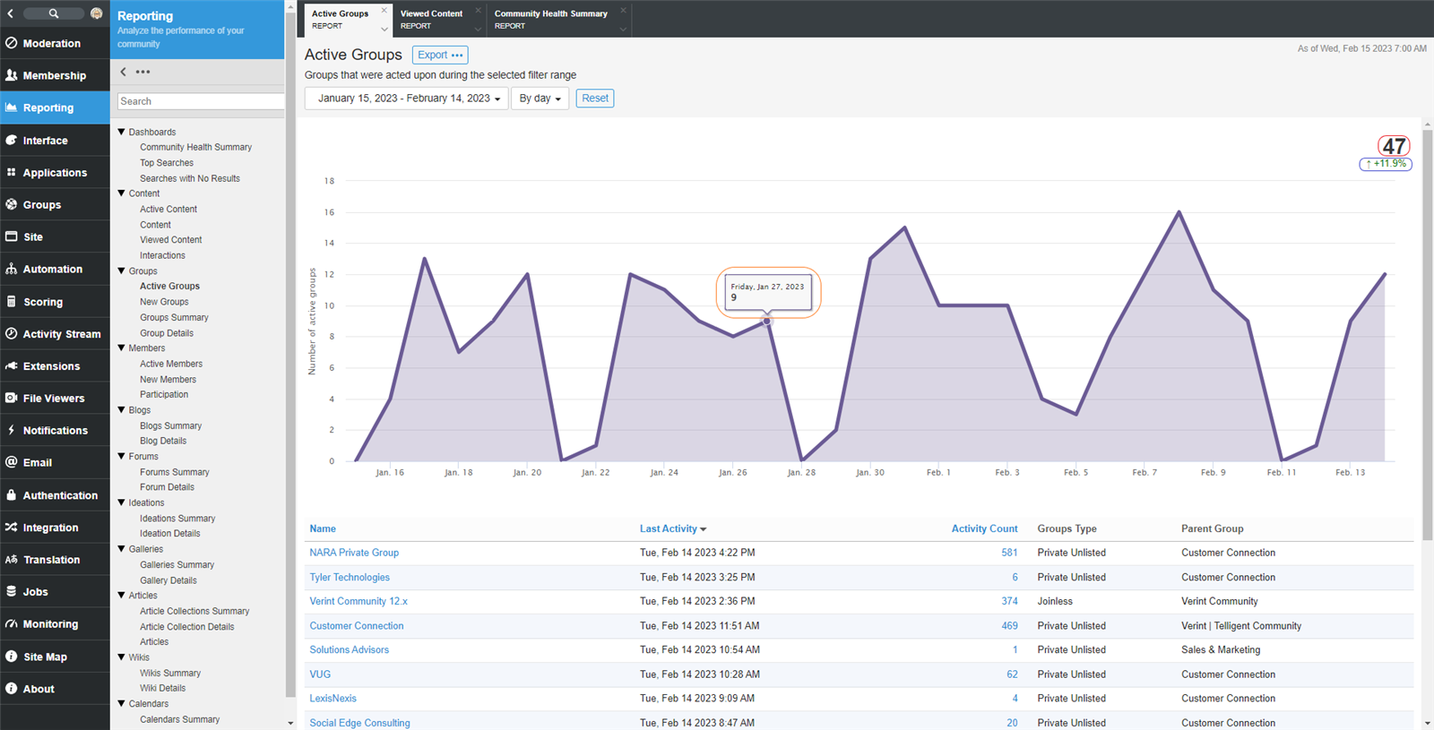This screenshot has height=730, width=1434.
Task: Open Verint Community 12.x link
Action: (358, 601)
